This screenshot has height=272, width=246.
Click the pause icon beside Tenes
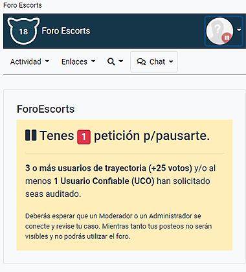[x=31, y=135]
